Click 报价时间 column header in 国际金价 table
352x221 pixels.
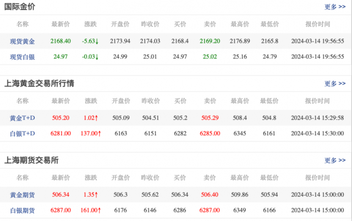317,24
